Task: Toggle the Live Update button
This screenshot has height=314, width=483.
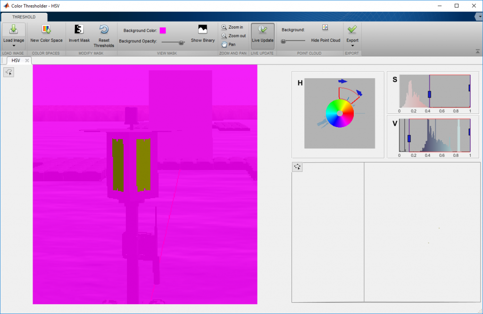Action: [x=263, y=30]
